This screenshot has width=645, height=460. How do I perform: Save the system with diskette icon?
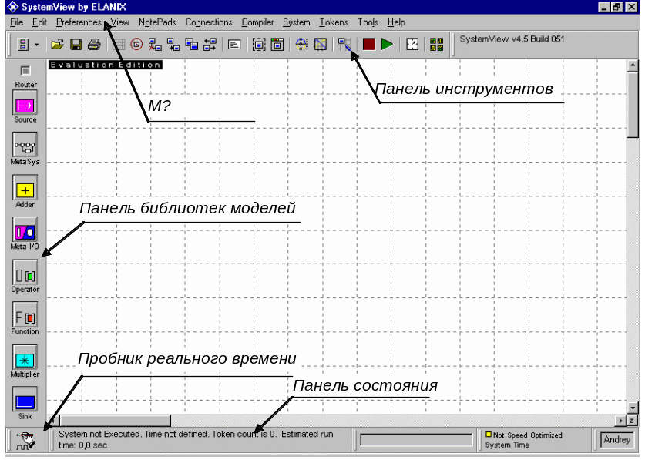click(x=76, y=45)
